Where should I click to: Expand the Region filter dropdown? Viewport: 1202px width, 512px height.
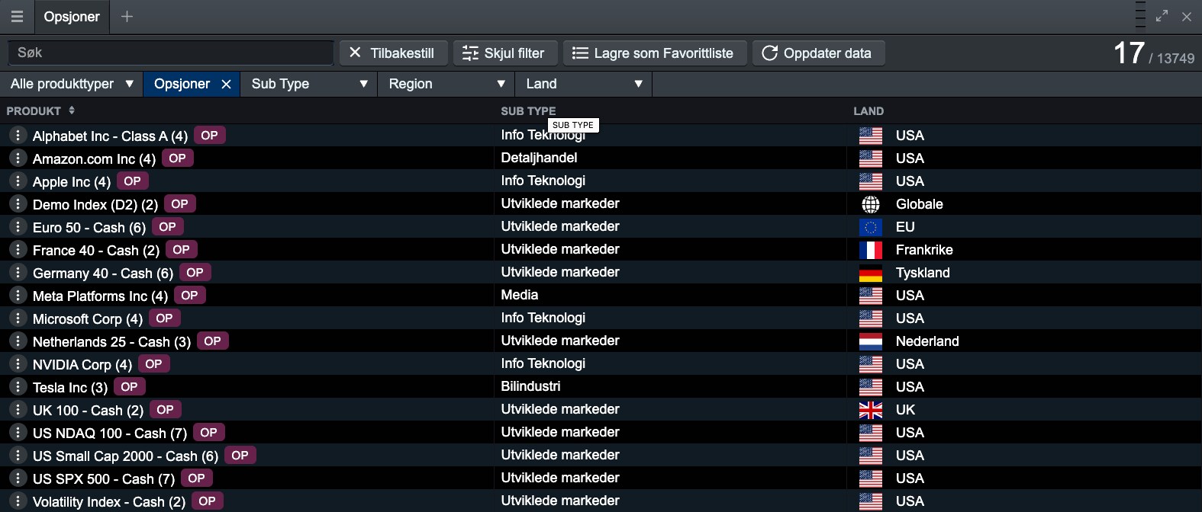446,84
